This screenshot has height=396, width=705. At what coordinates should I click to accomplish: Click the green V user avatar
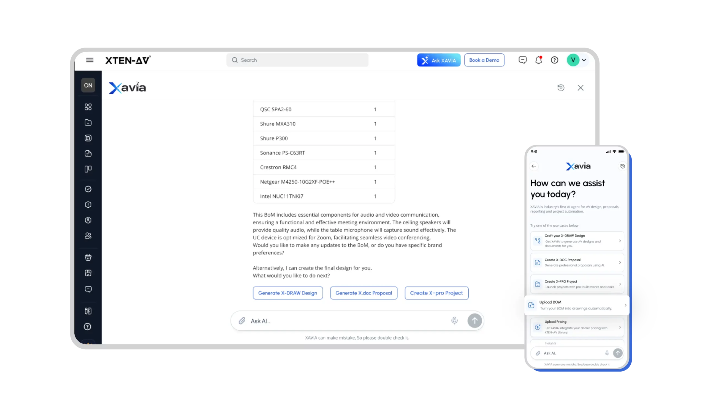click(573, 60)
